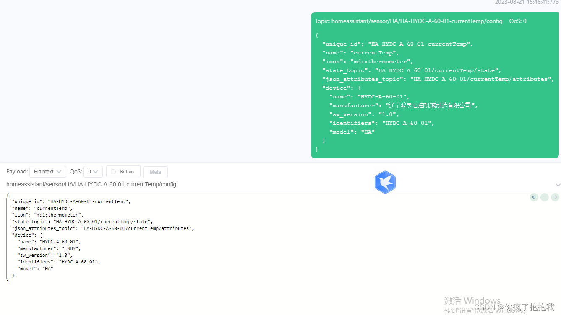Edit the publish topic input field
Image resolution: width=561 pixels, height=315 pixels.
click(x=277, y=184)
